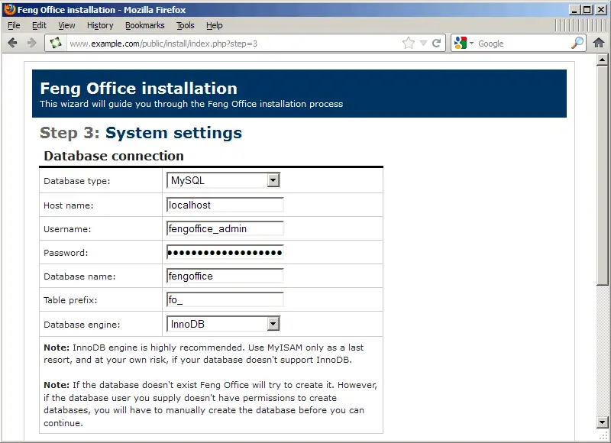Open the Help menu
Viewport: 611px width, 443px height.
[x=214, y=25]
